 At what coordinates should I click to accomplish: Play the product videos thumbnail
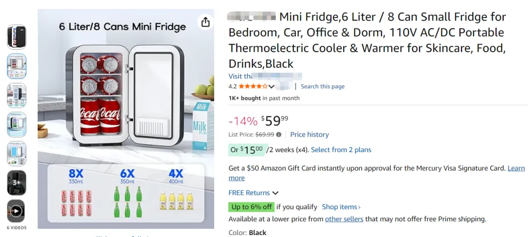[16, 211]
